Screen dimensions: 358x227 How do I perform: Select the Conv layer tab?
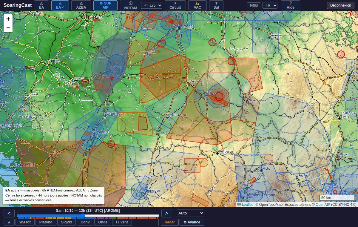pos(85,222)
